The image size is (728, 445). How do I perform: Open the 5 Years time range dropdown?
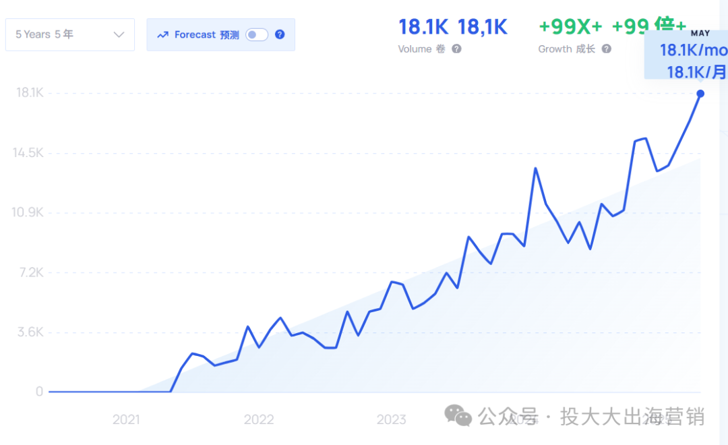click(x=70, y=34)
